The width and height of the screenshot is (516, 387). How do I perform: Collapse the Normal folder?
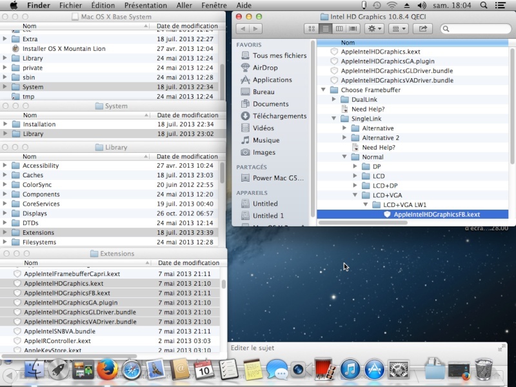click(x=344, y=157)
